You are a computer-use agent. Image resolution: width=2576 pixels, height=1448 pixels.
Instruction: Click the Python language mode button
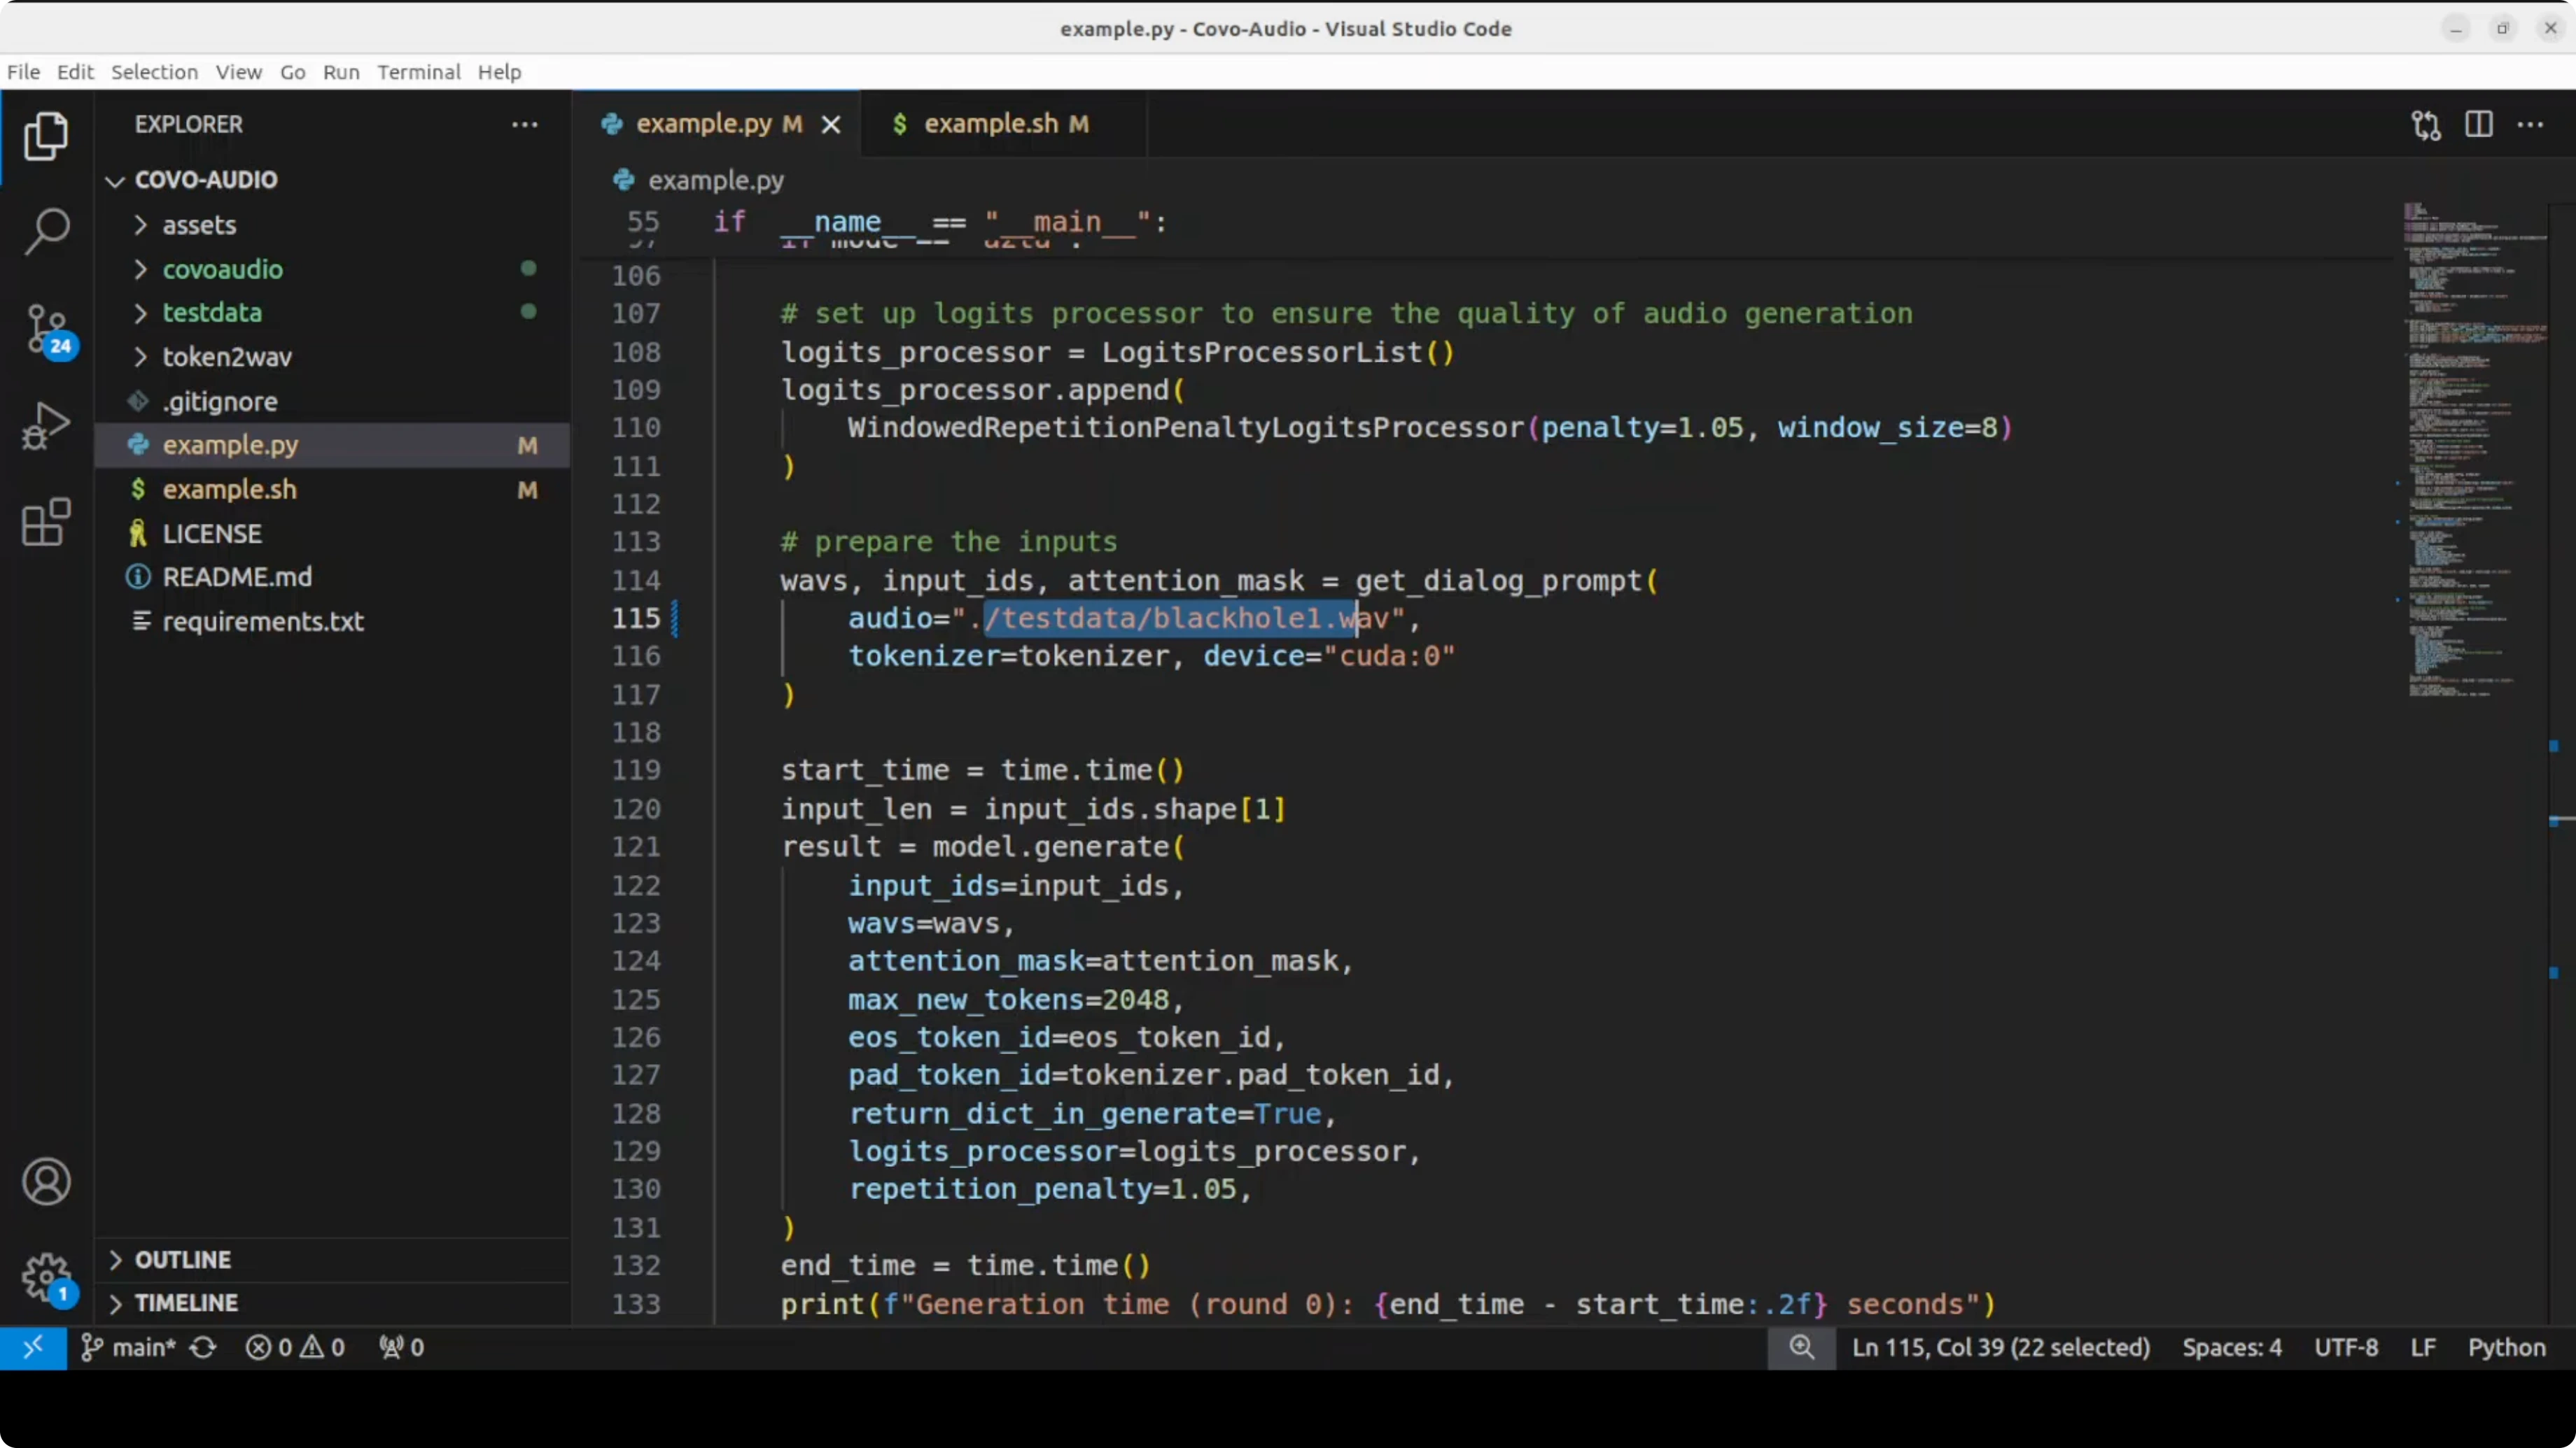(x=2505, y=1347)
